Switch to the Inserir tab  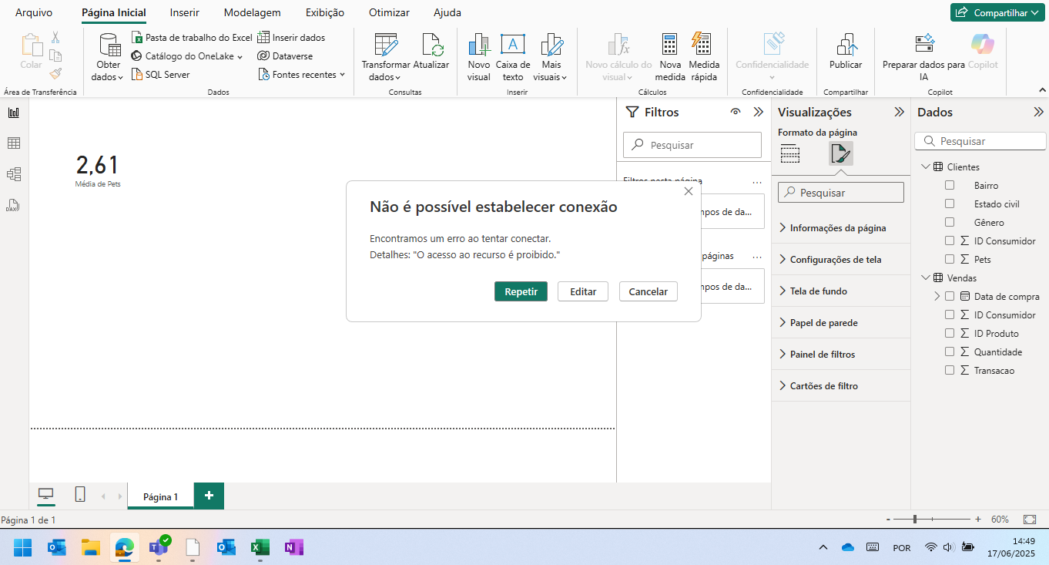(185, 12)
